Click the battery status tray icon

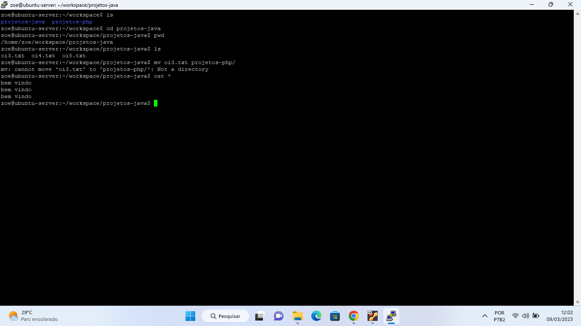click(536, 316)
